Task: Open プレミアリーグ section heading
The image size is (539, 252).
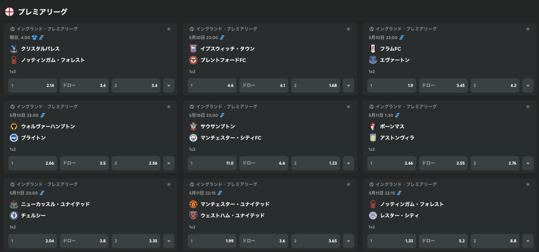Action: click(43, 12)
